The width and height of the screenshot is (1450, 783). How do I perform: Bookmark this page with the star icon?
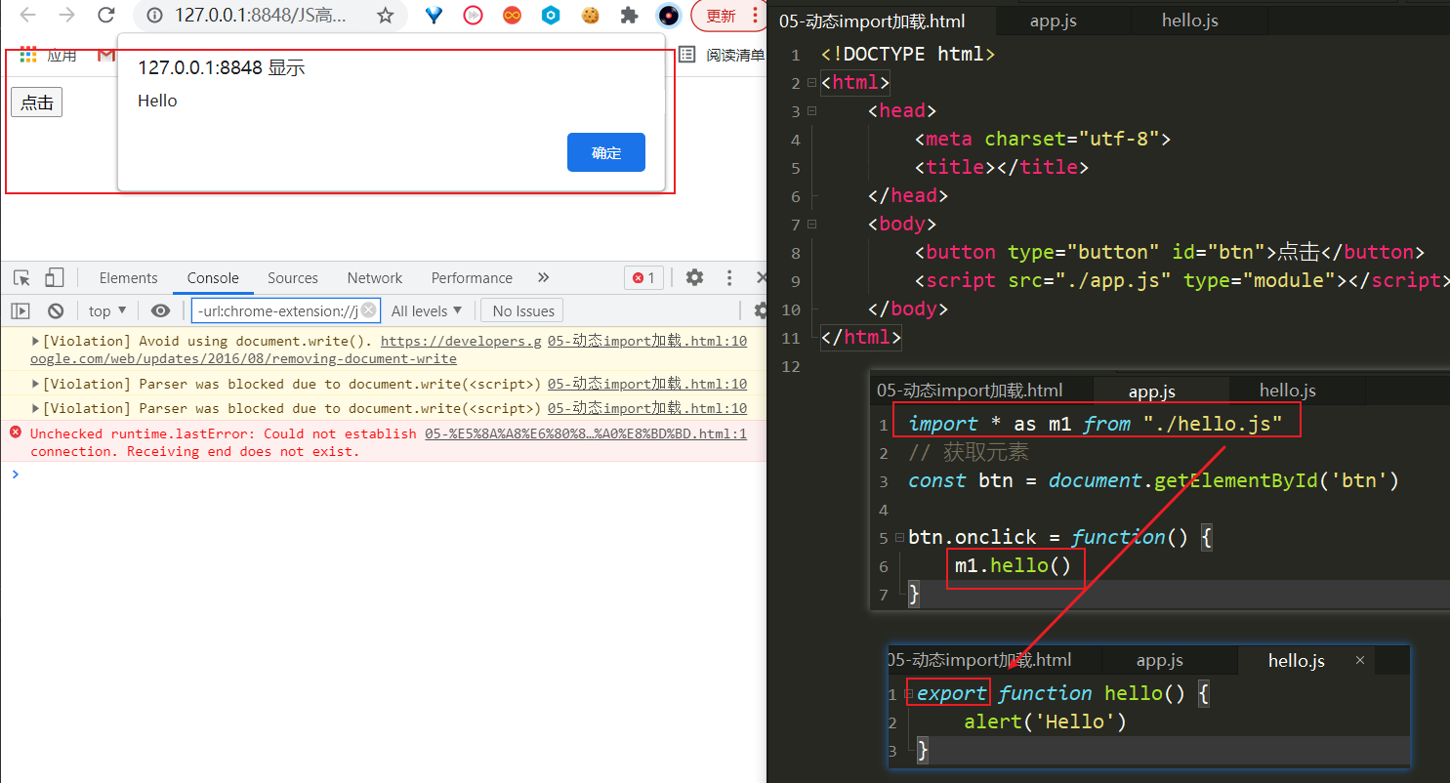386,16
